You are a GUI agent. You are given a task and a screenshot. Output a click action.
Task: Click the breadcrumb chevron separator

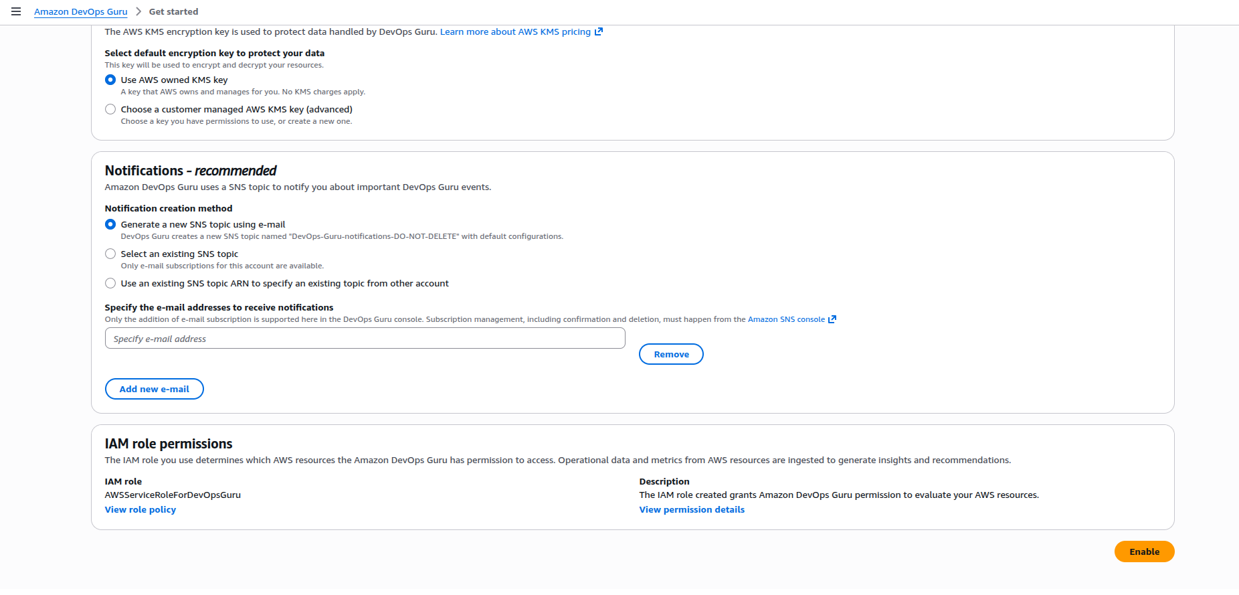coord(138,11)
